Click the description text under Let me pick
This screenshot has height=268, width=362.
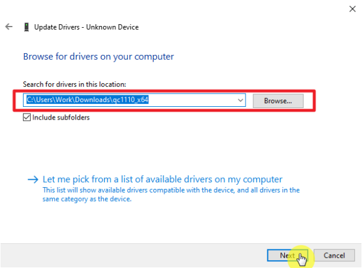click(171, 194)
